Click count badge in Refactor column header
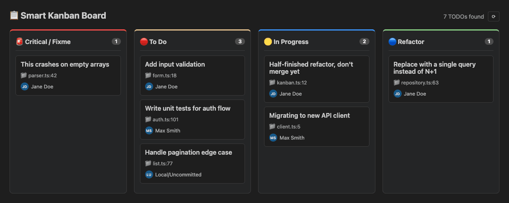 click(x=489, y=41)
